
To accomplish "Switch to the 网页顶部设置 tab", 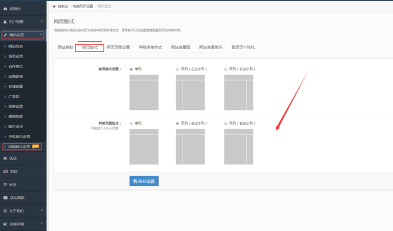I will pyautogui.click(x=118, y=48).
